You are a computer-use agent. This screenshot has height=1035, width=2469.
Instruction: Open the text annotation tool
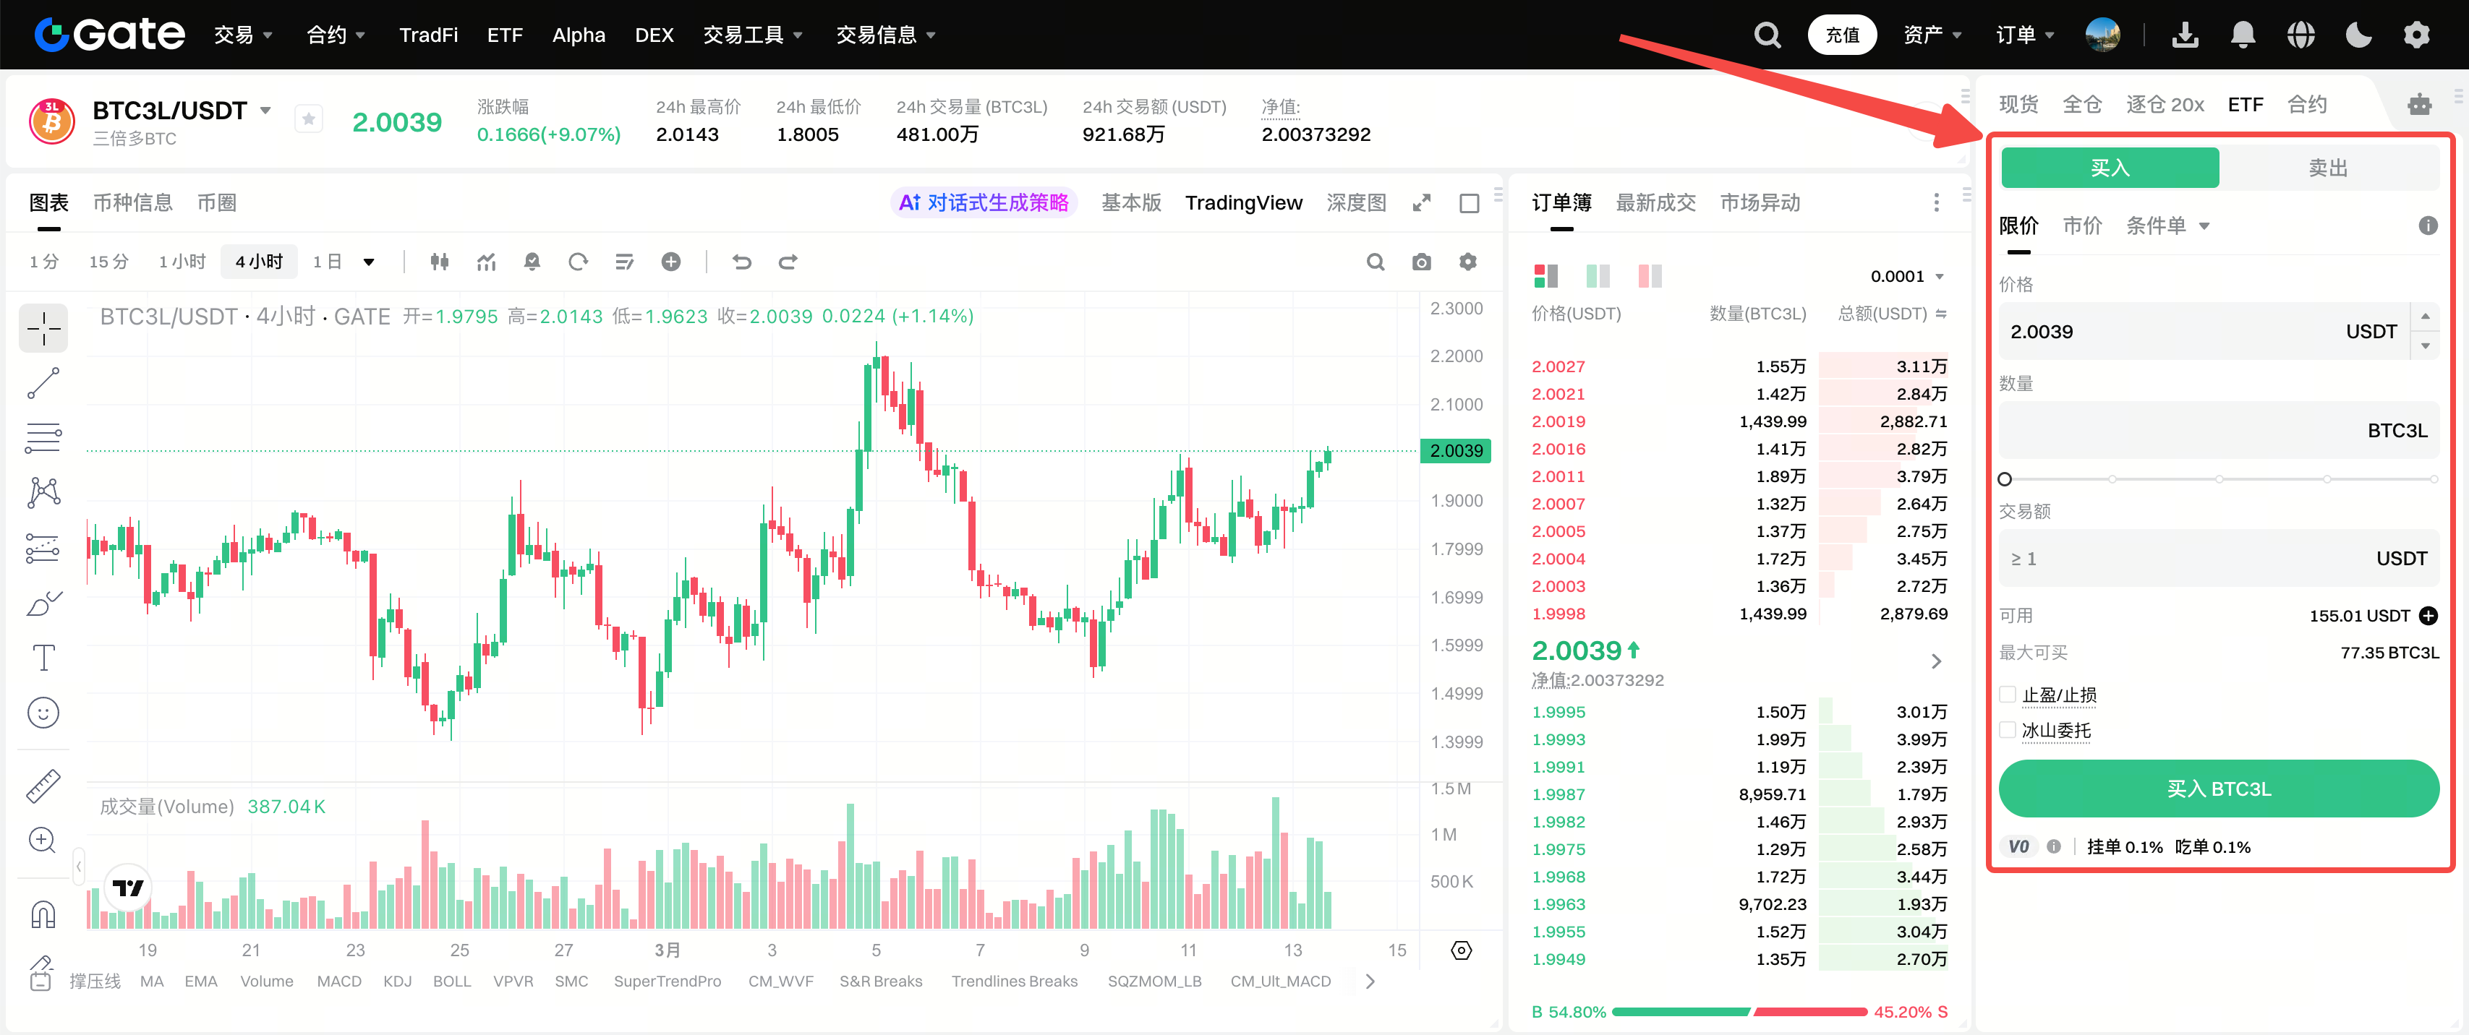coord(43,658)
